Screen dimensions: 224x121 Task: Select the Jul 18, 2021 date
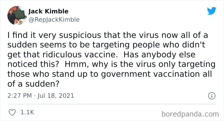point(56,96)
